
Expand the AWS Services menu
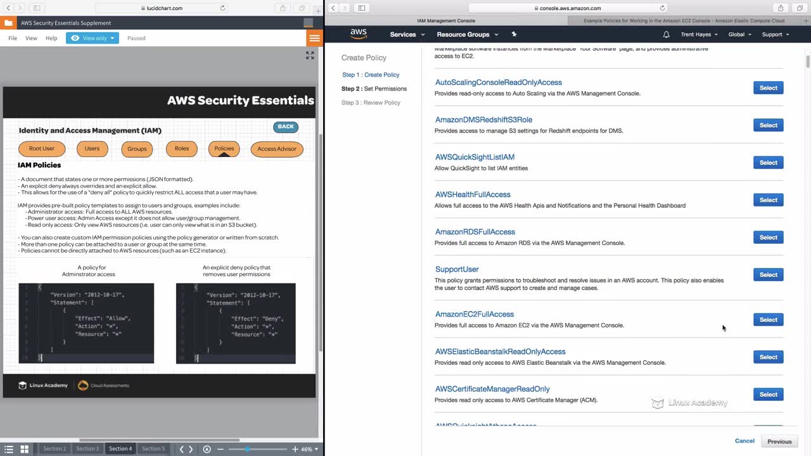pos(407,34)
